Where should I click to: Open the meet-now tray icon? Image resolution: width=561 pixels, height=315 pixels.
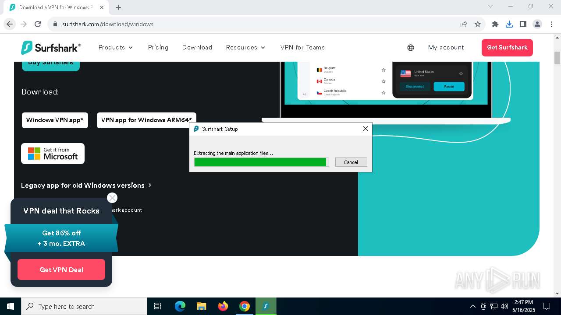click(x=483, y=306)
